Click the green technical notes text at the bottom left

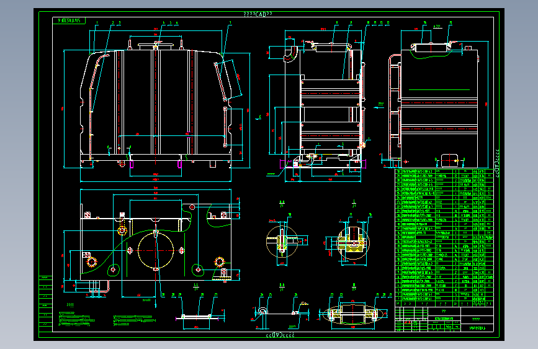(107, 319)
